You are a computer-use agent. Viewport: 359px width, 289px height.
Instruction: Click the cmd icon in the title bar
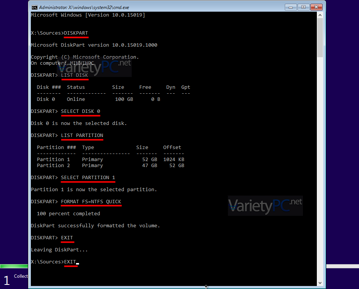click(x=34, y=7)
